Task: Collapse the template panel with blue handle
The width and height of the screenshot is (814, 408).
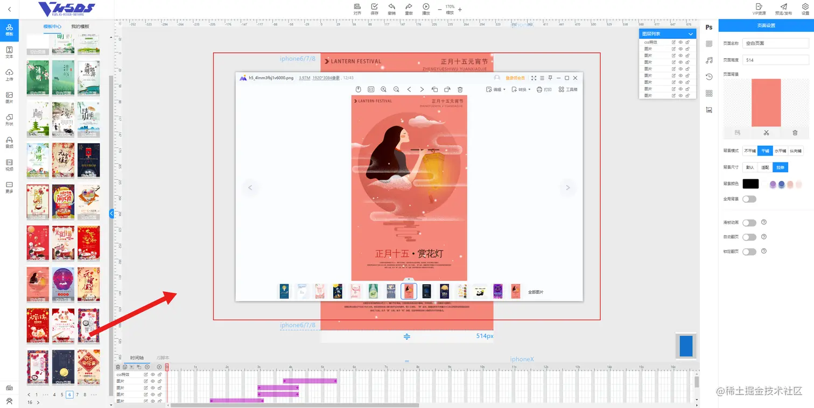Action: [x=111, y=214]
